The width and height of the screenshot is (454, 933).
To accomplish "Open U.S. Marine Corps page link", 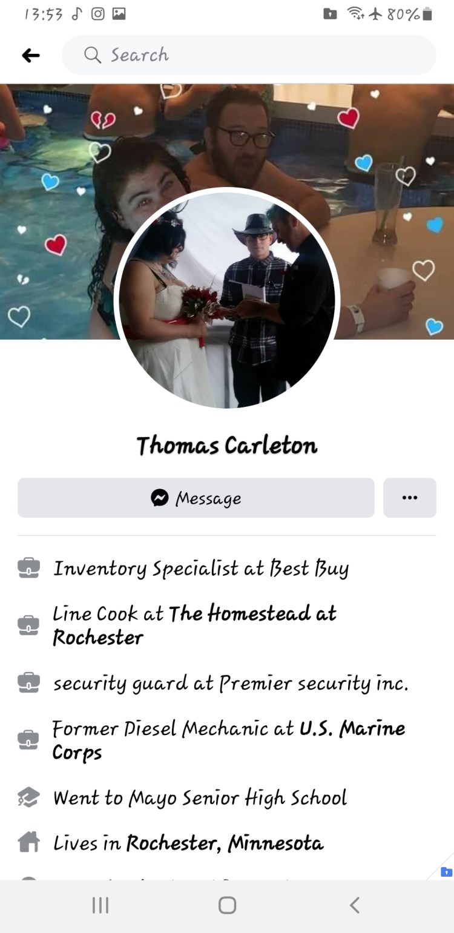I will click(229, 740).
